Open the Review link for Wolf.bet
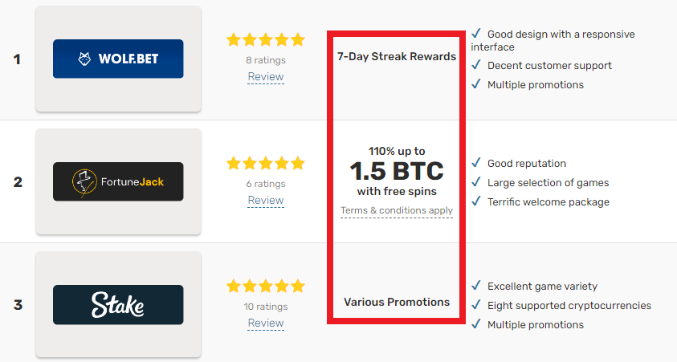This screenshot has height=362, width=677. 266,77
